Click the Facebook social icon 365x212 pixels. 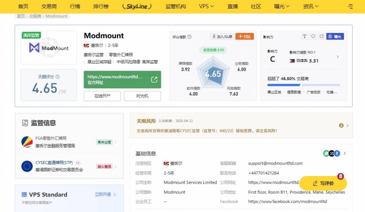337,154
